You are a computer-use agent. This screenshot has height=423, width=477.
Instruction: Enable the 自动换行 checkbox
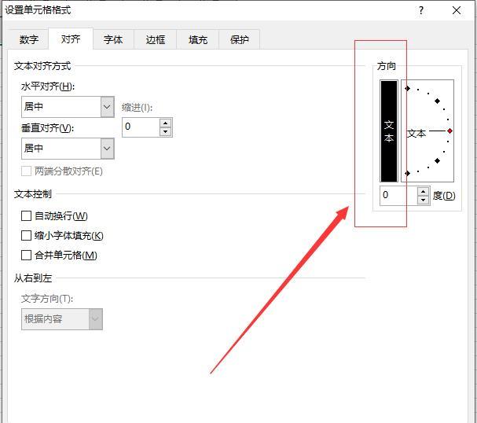click(x=26, y=216)
